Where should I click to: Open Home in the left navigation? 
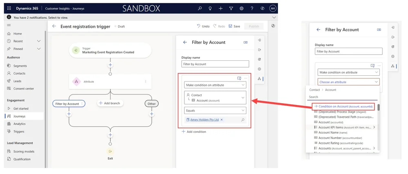coord(18,33)
